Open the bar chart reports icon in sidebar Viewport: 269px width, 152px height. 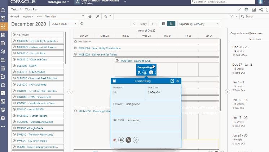pyautogui.click(x=3, y=43)
